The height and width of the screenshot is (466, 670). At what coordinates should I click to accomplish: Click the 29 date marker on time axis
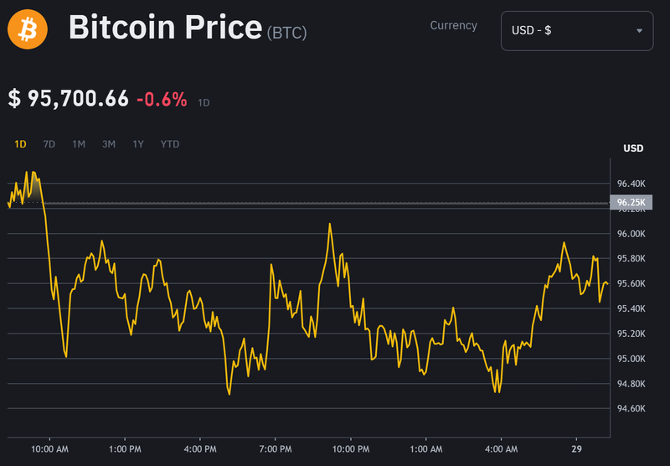[x=577, y=448]
